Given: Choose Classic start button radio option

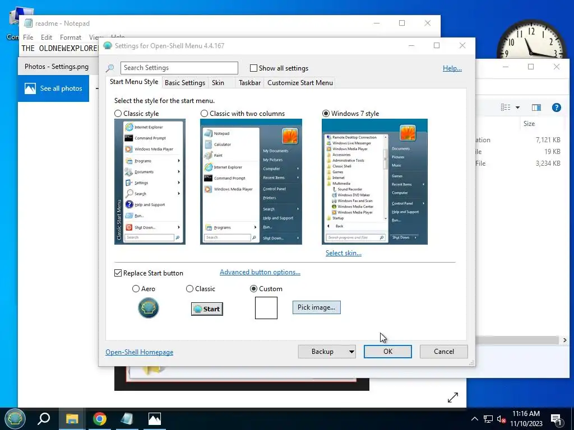Looking at the screenshot, I should point(189,289).
